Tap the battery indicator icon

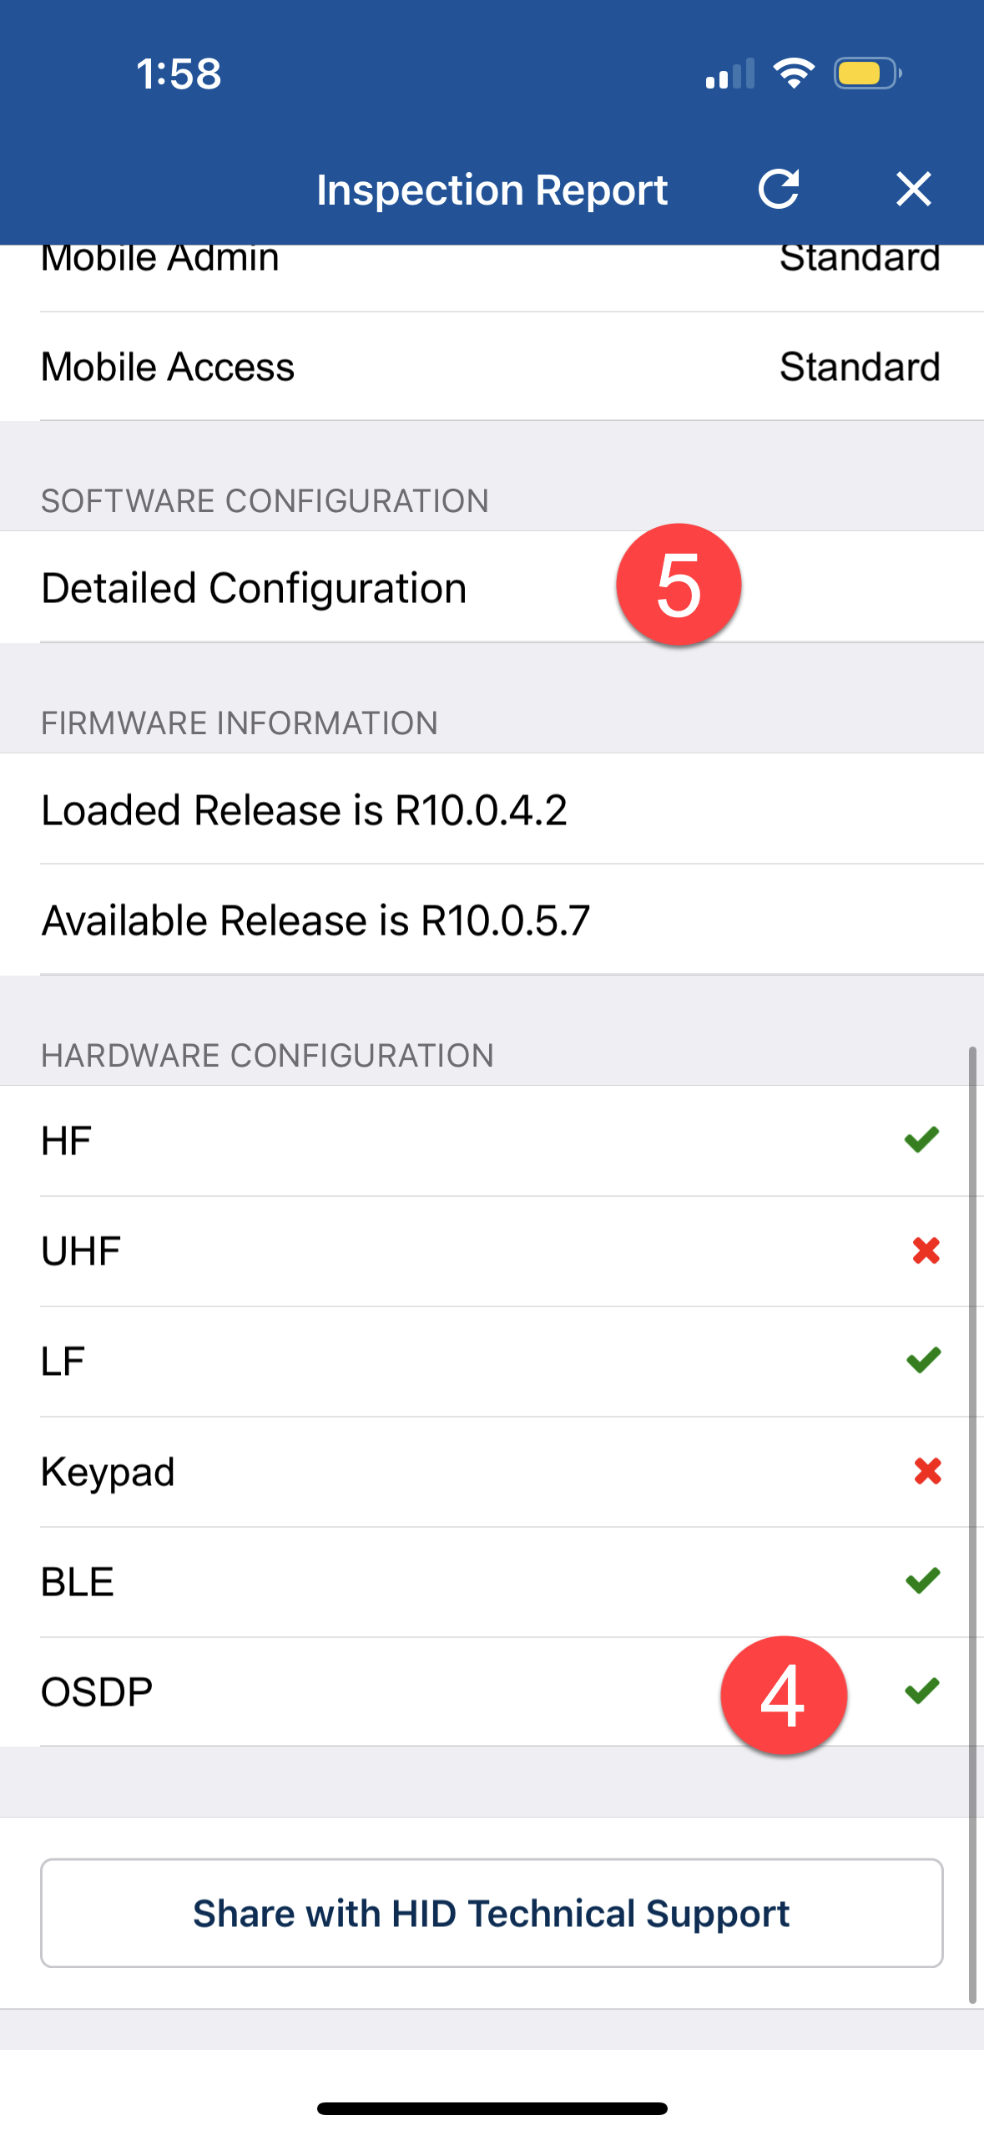tap(866, 74)
